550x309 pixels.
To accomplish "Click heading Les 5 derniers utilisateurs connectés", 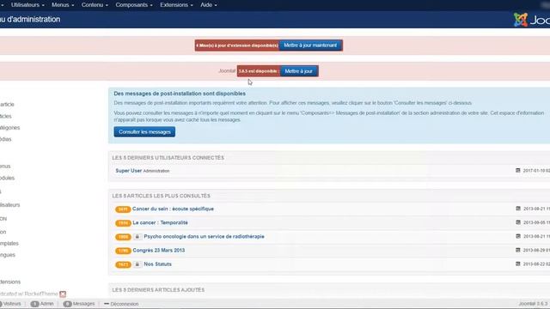I will point(168,158).
